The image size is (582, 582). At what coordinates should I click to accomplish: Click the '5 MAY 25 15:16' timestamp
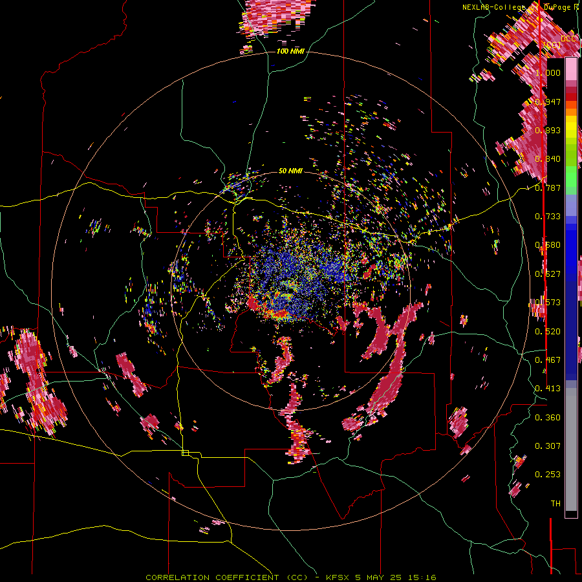click(396, 577)
